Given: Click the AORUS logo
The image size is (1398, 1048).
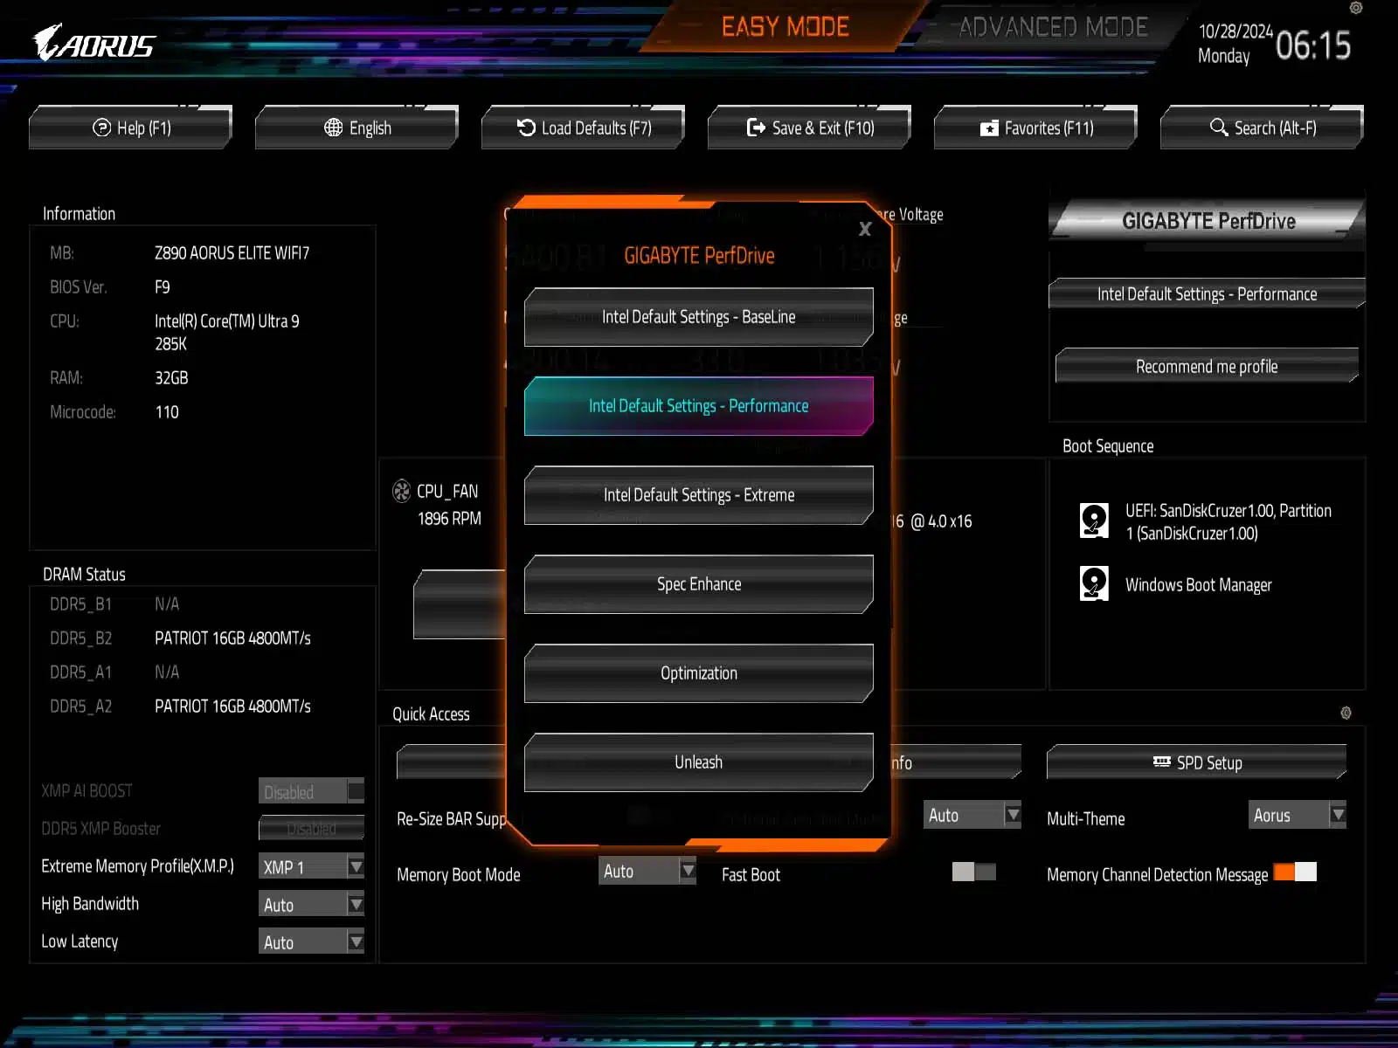Looking at the screenshot, I should (x=93, y=43).
